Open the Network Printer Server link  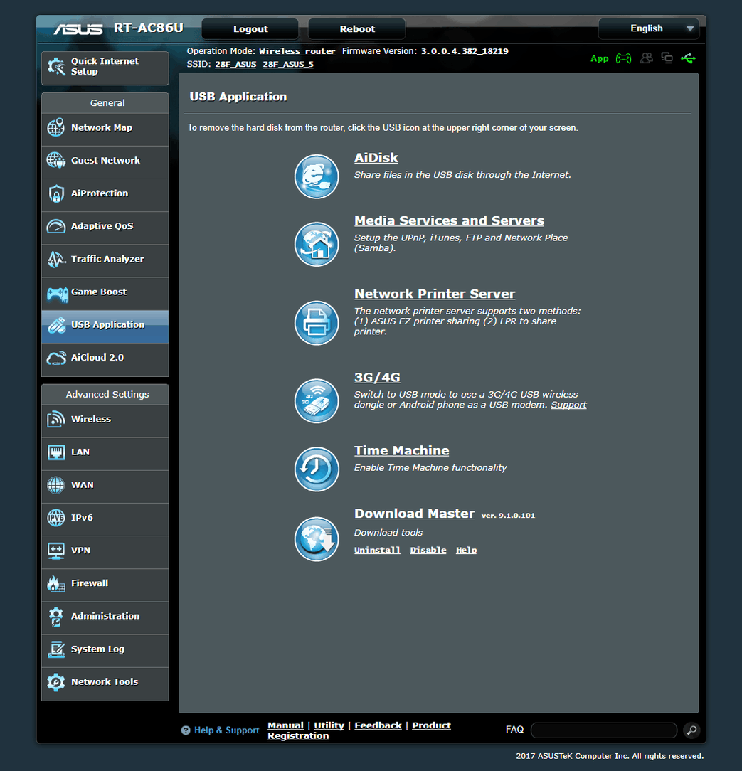435,294
